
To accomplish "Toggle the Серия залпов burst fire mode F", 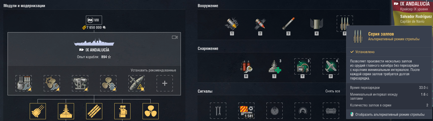I will coord(345,24).
